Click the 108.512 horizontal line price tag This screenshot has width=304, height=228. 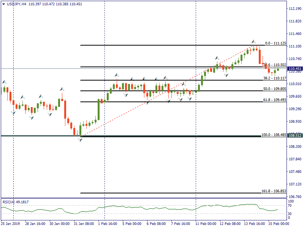tap(295, 135)
